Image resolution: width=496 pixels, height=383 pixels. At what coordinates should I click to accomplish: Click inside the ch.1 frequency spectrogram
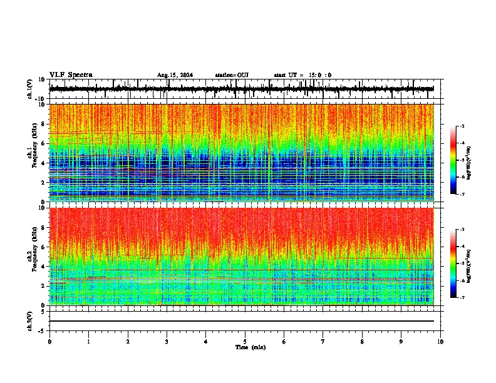tap(242, 153)
